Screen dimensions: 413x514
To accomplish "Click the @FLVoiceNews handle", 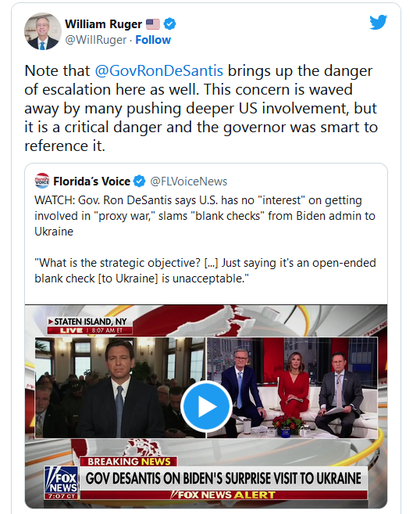I will tap(188, 182).
